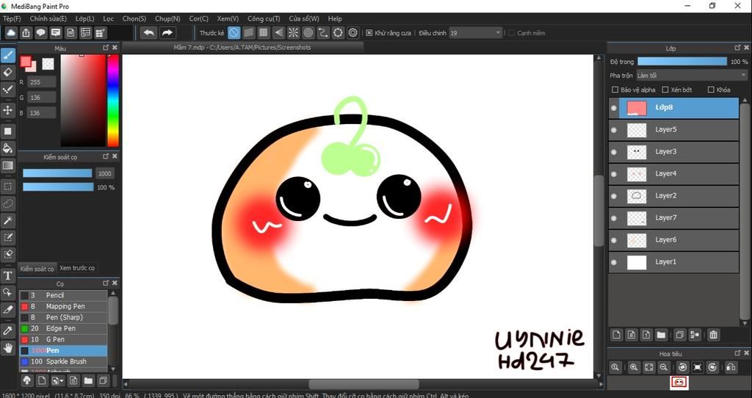Viewport: 752px width, 398px height.
Task: Add new layer folder icon
Action: (x=661, y=335)
